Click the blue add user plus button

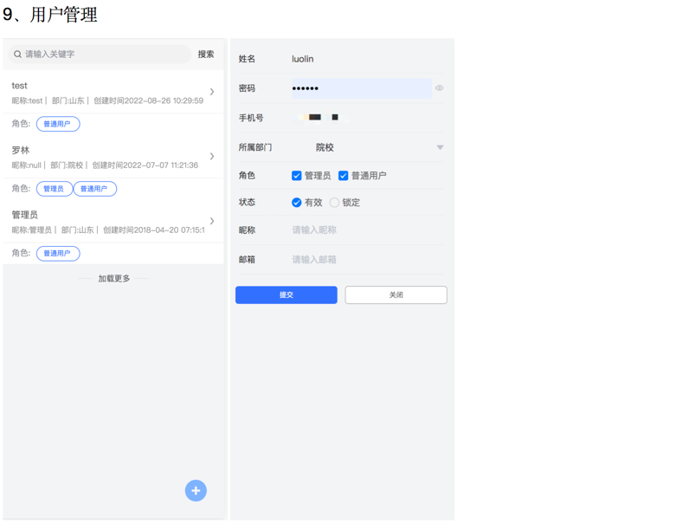pos(196,491)
